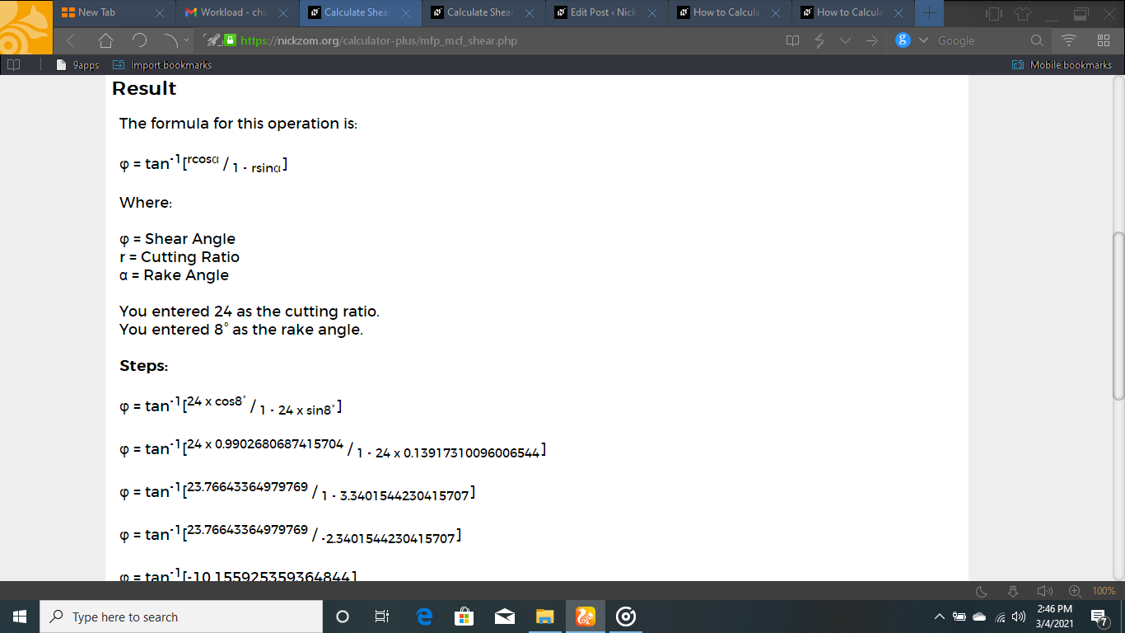The image size is (1125, 633).
Task: Click the go arrow in address bar
Action: point(871,40)
